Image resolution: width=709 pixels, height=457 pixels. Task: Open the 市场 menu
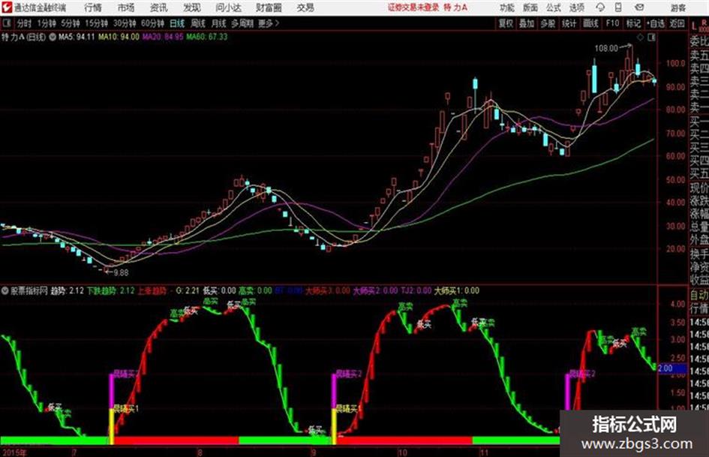tap(126, 8)
